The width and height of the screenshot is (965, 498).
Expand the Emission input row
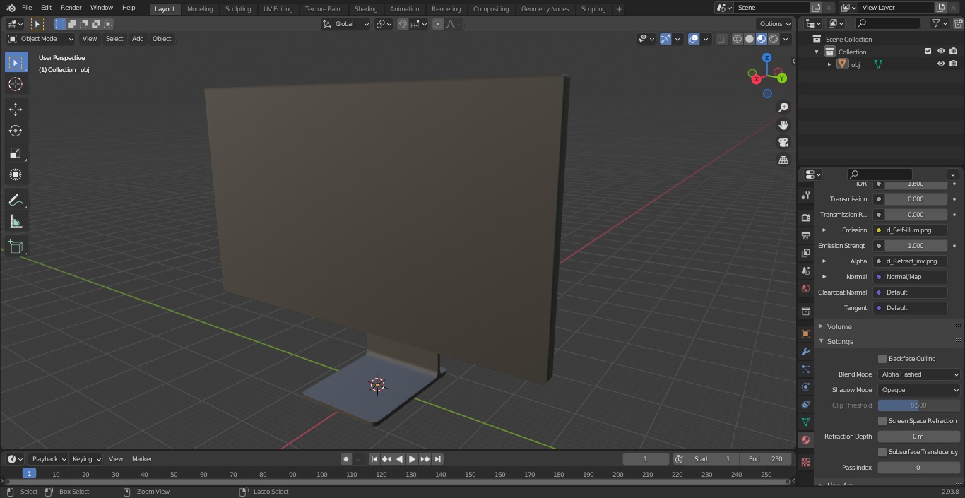[x=824, y=230]
